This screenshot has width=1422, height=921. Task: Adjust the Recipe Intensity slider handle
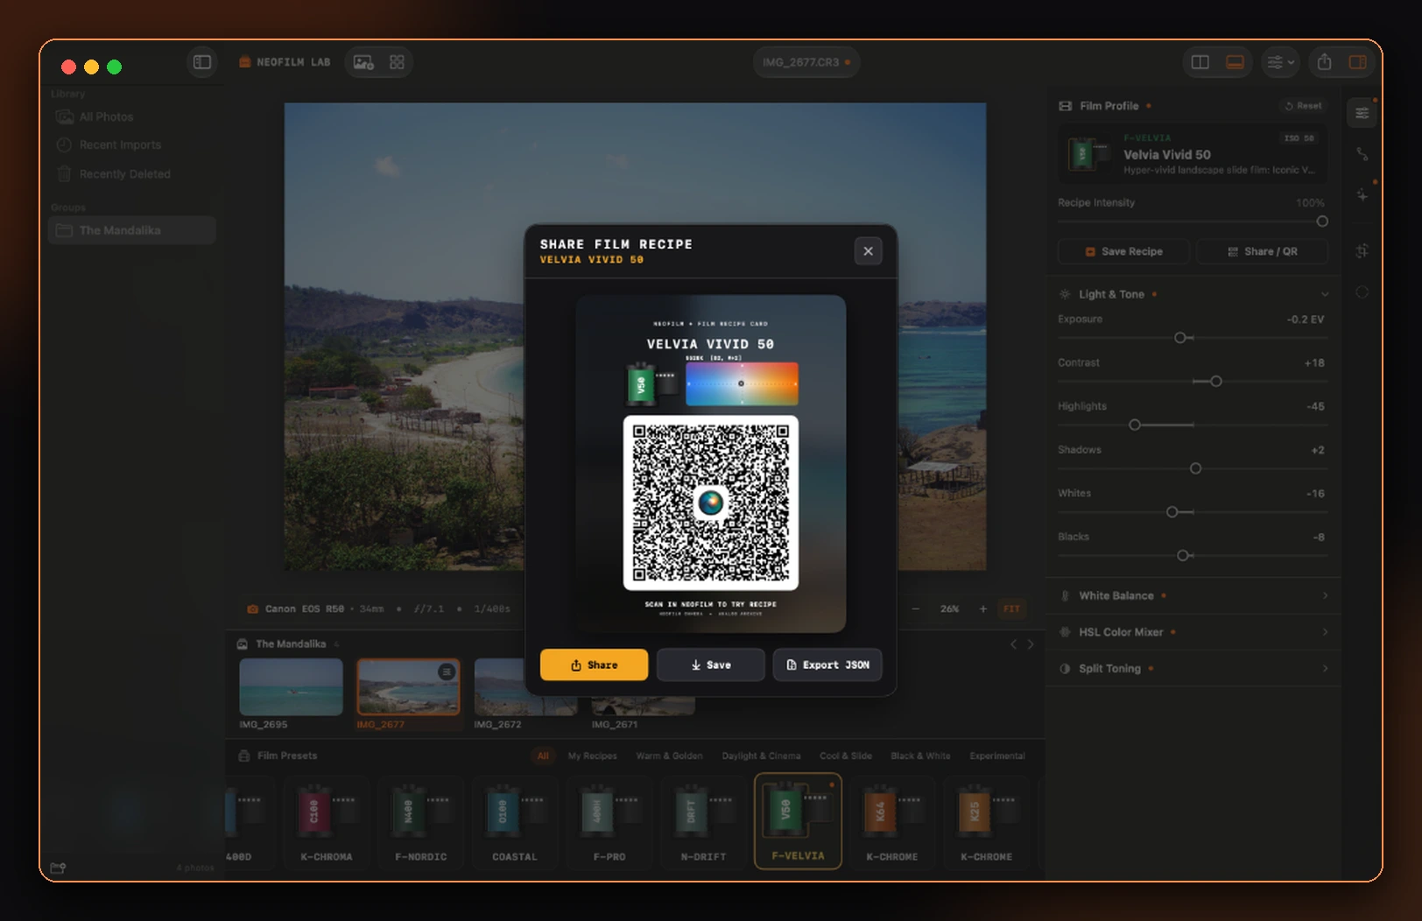point(1322,221)
